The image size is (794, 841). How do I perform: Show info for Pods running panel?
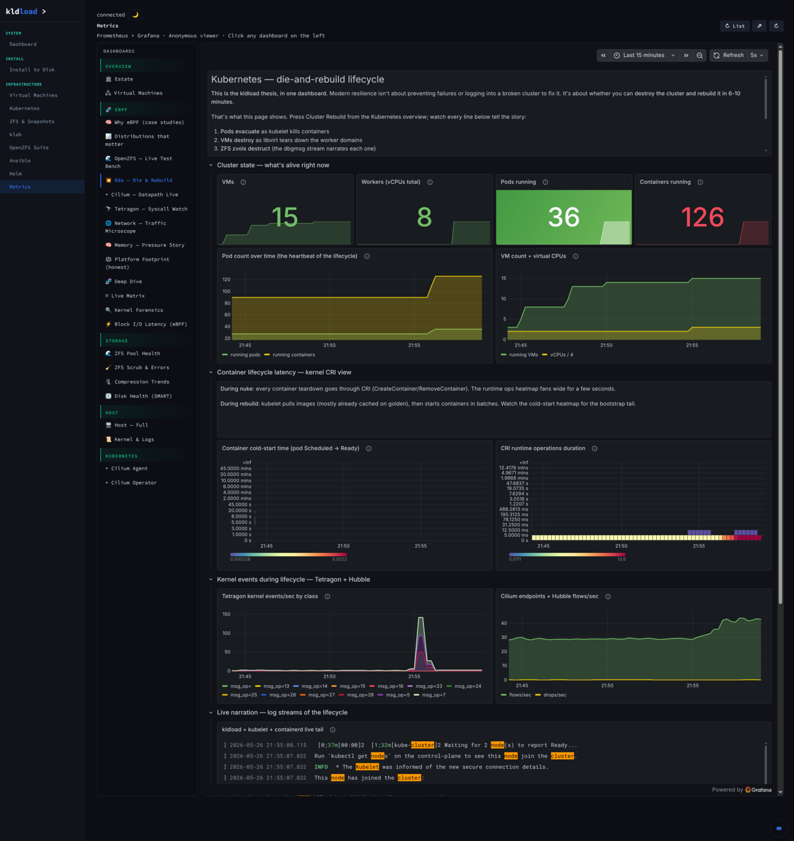click(546, 182)
